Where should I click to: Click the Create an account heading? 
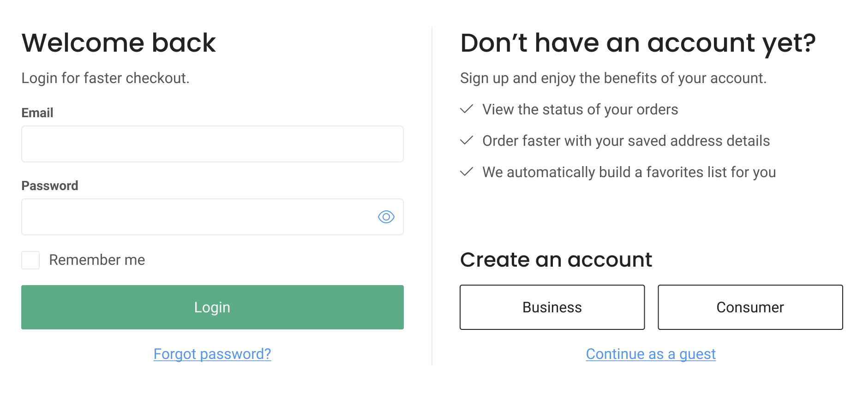click(x=556, y=260)
